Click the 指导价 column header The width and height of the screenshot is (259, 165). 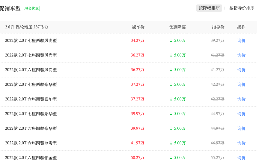click(x=218, y=27)
